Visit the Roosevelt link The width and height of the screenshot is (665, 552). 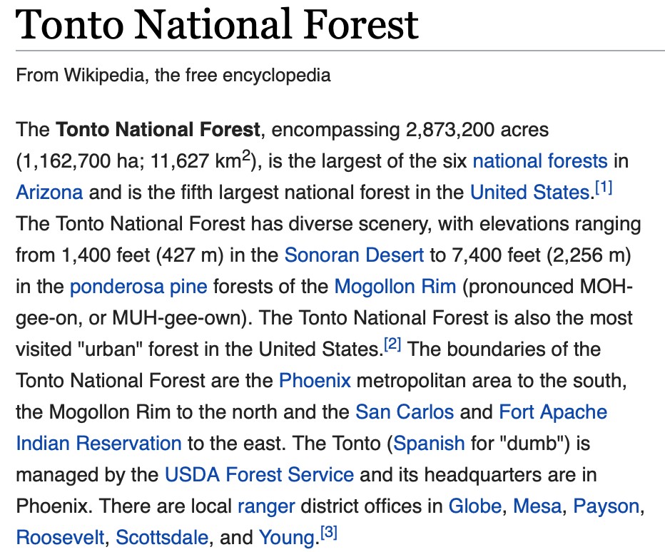click(60, 537)
